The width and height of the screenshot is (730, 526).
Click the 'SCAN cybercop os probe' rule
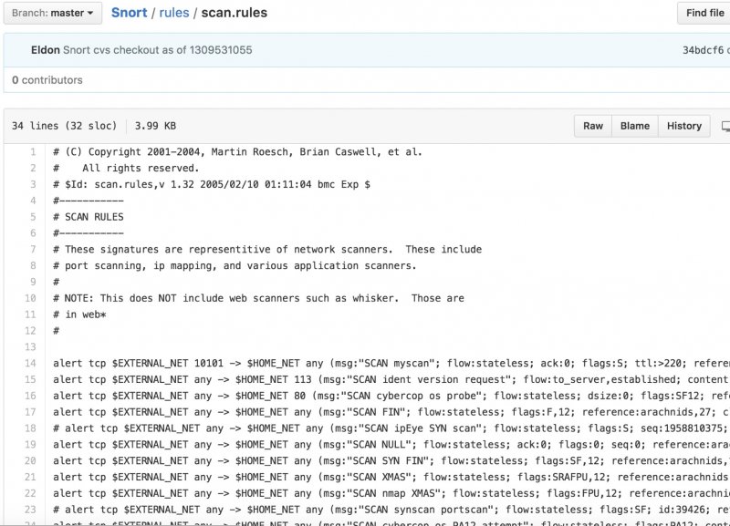(391, 397)
